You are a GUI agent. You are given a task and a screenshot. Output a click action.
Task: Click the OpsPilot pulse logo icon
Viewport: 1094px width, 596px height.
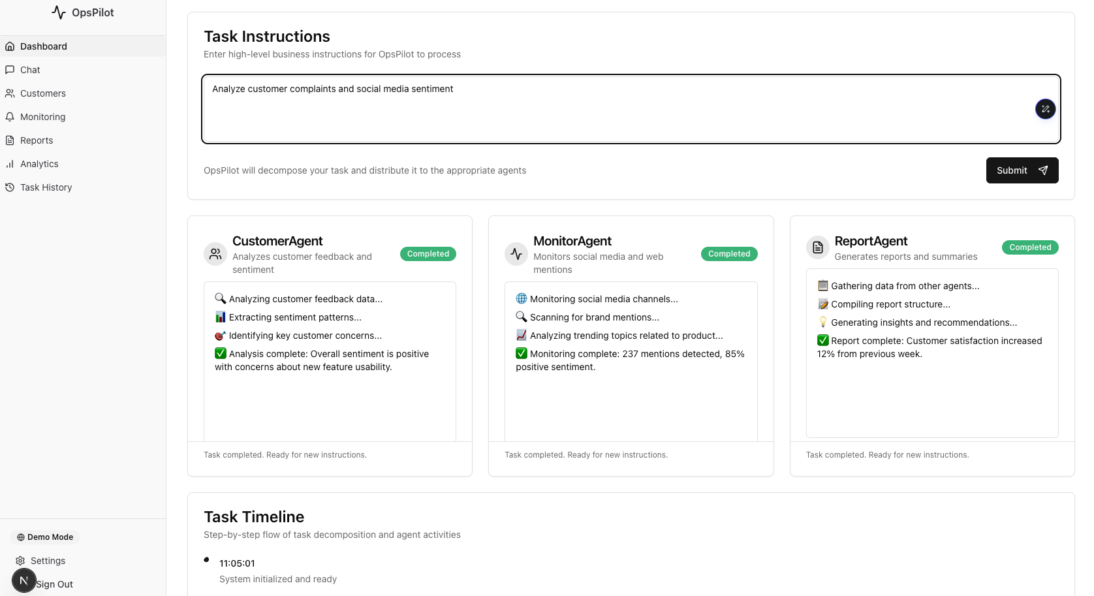(x=59, y=12)
